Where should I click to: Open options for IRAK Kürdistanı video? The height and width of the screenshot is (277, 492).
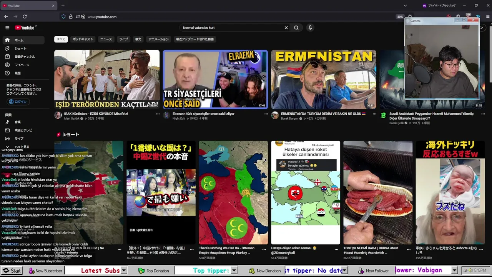[158, 114]
